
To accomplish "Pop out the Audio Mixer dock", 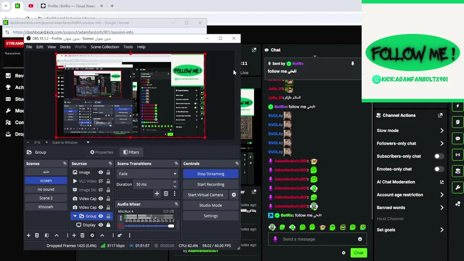I will (x=176, y=204).
